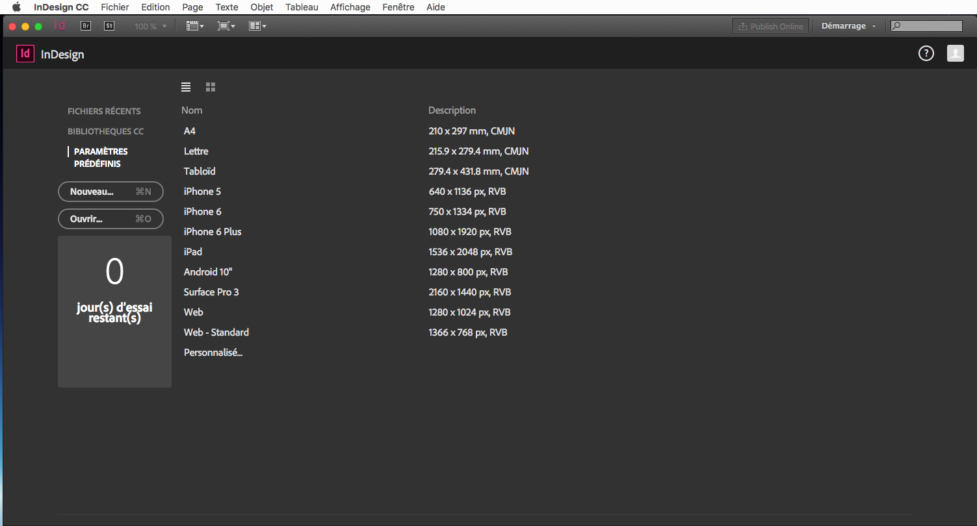
Task: Switch to grid view of presets
Action: tap(211, 87)
